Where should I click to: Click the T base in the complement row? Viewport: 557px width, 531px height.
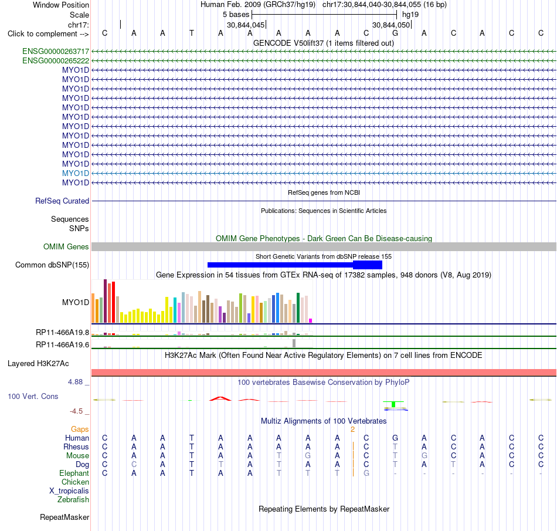pyautogui.click(x=192, y=33)
